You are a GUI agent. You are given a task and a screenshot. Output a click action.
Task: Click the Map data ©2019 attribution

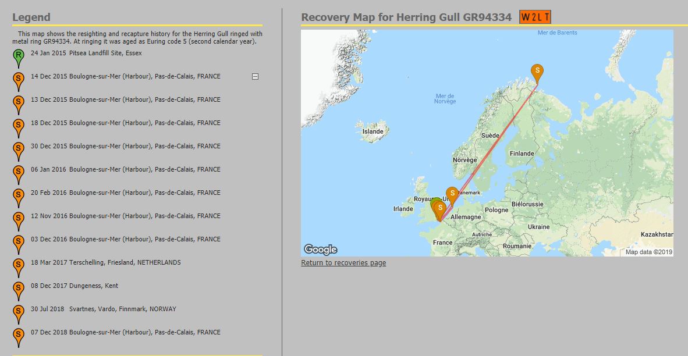pos(648,252)
